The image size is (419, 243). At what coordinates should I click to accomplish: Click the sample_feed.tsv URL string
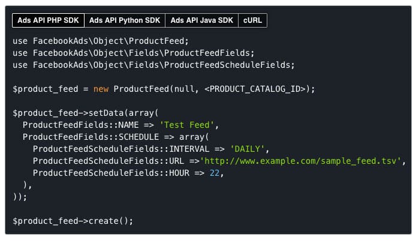coord(301,161)
